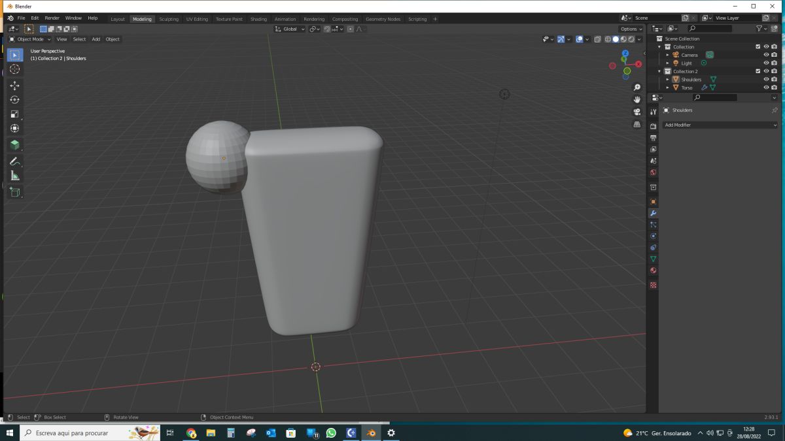Viewport: 785px width, 441px height.
Task: Hide the Light object in viewport
Action: coord(766,63)
